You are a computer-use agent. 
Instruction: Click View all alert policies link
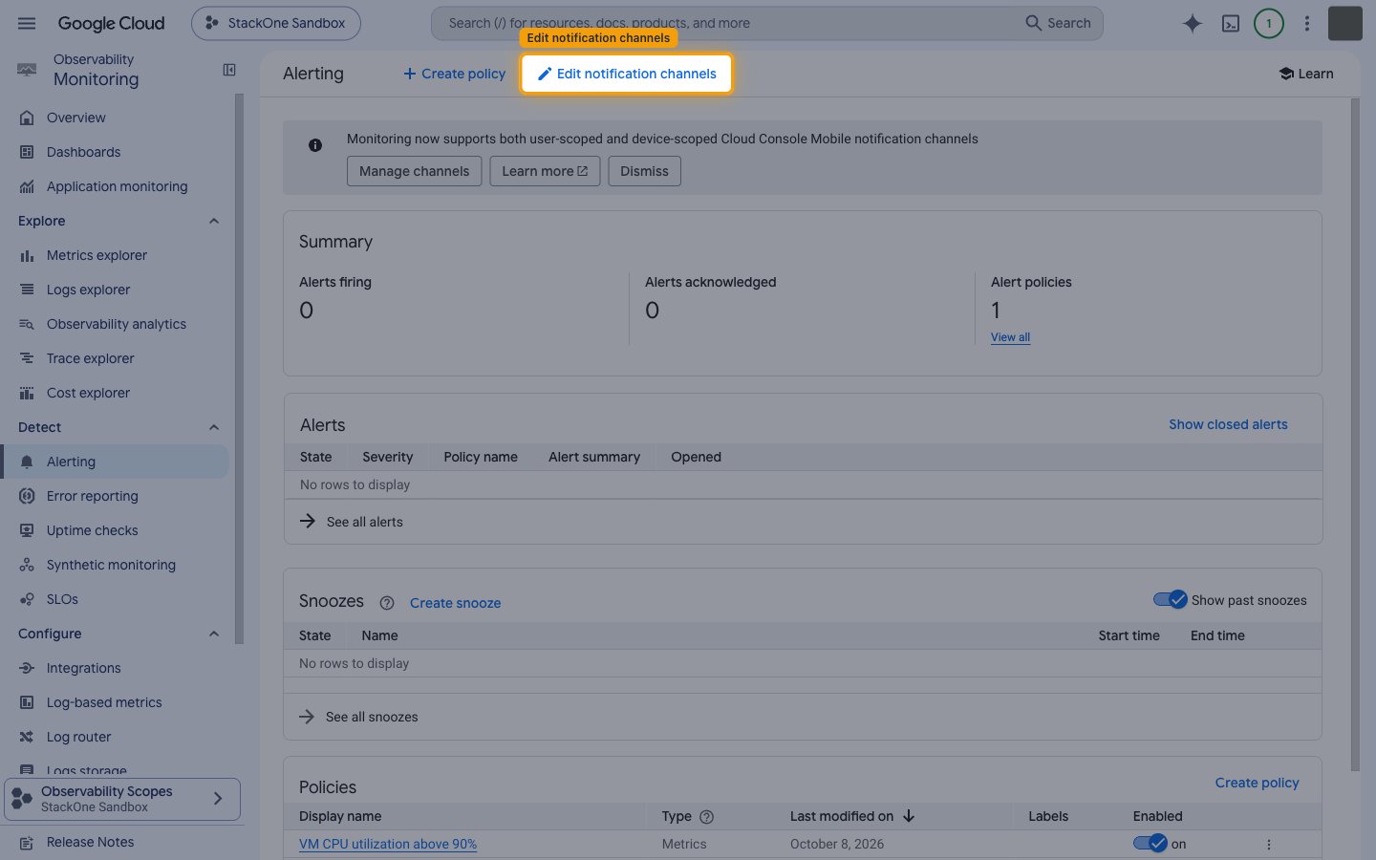pyautogui.click(x=1010, y=337)
